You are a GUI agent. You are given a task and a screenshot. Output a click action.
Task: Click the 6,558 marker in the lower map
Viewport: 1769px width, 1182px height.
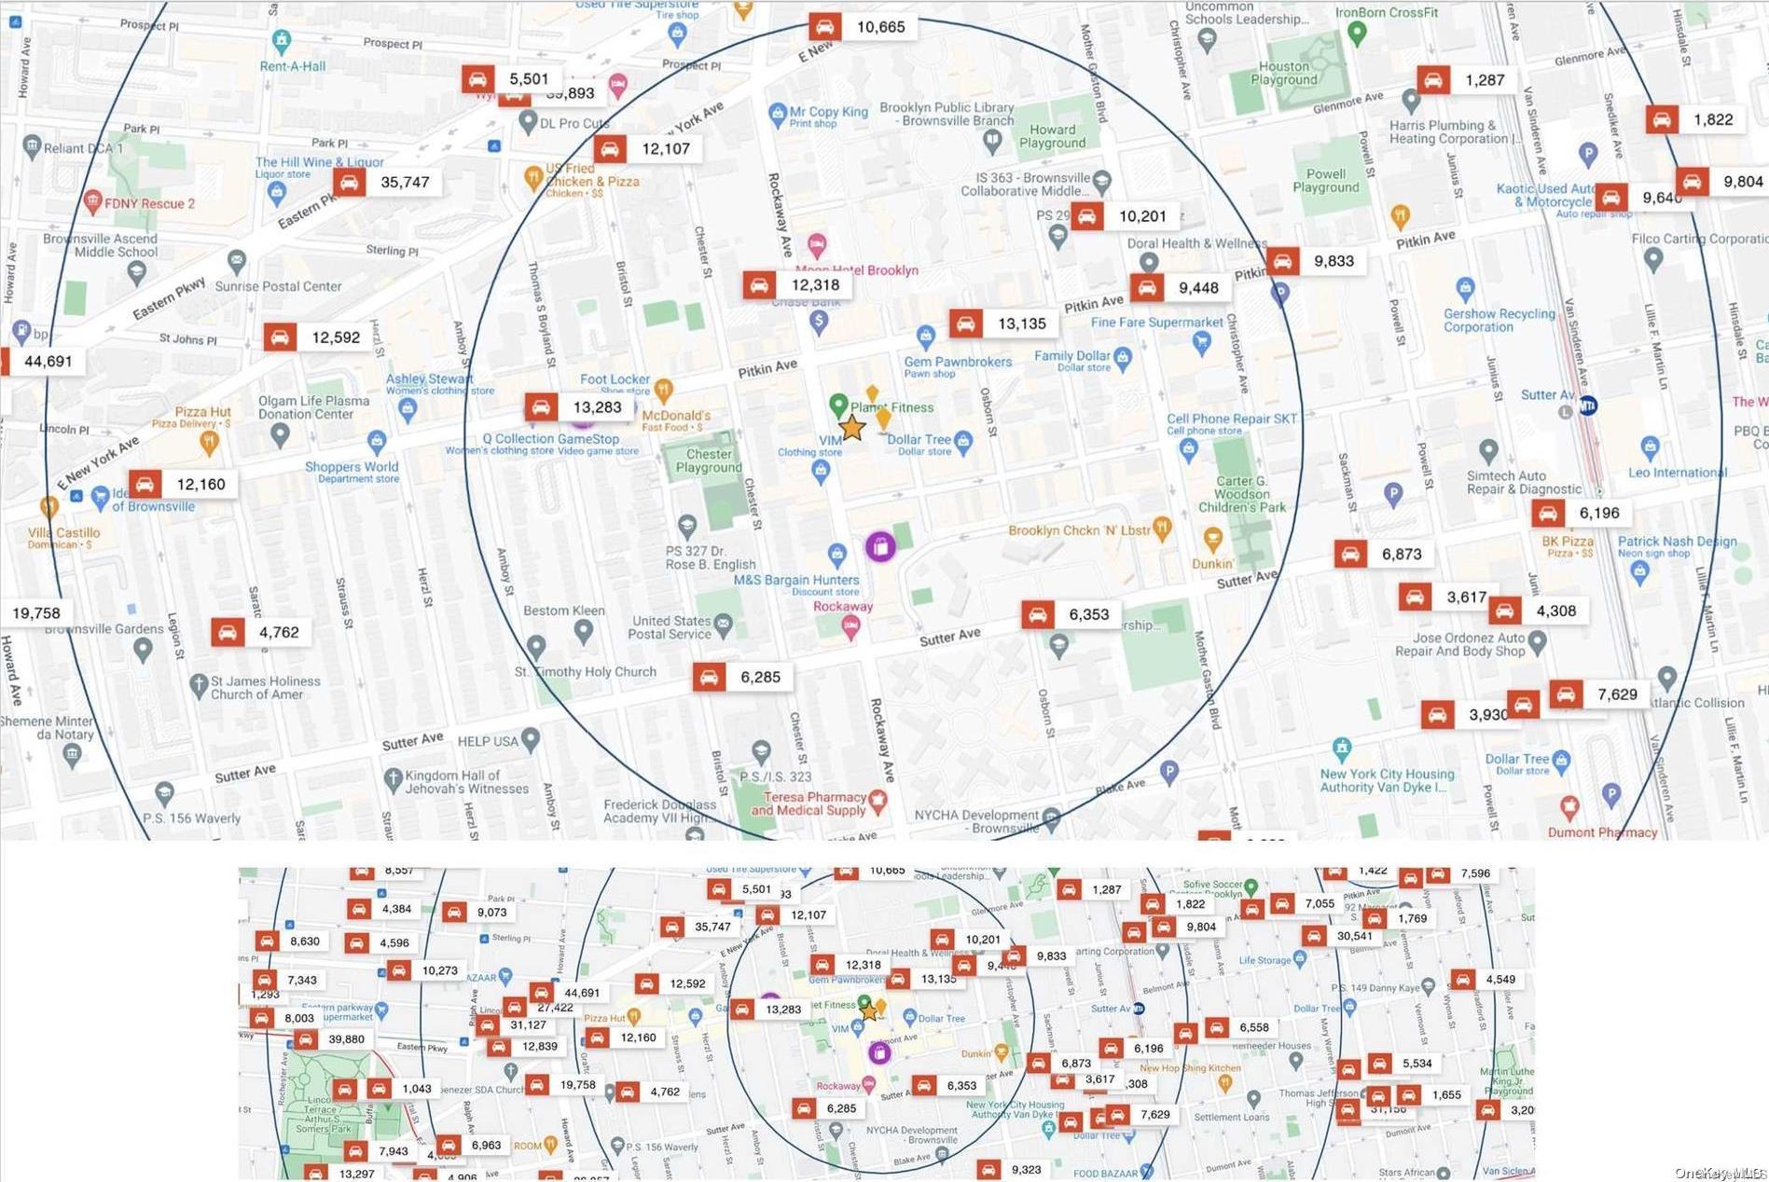[x=1242, y=1027]
